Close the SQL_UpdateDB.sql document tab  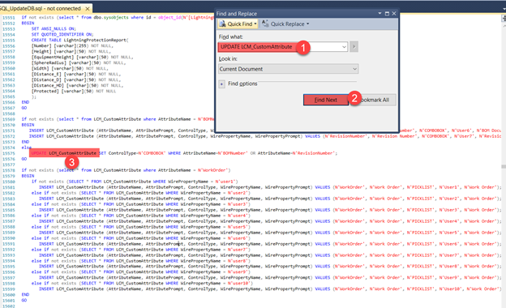click(88, 9)
